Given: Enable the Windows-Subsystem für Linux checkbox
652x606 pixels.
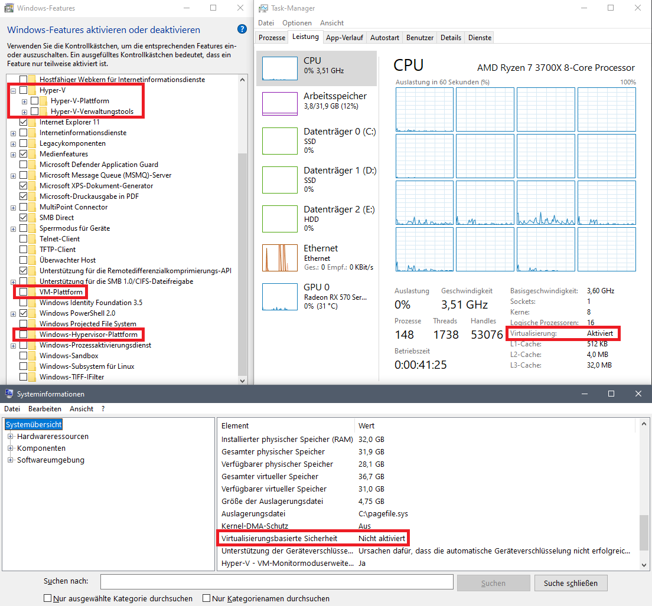Looking at the screenshot, I should 23,366.
